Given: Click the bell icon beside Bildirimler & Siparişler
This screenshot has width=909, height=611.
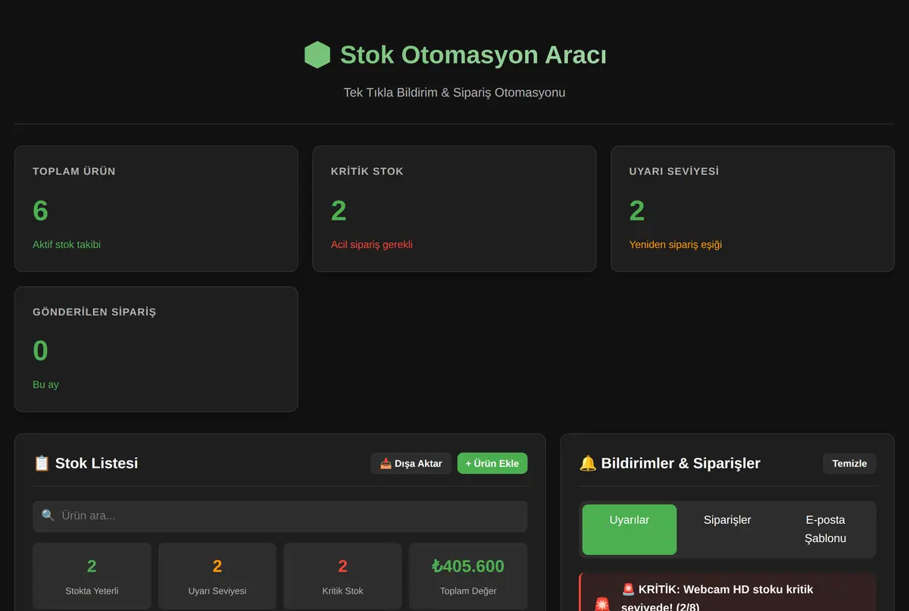Looking at the screenshot, I should tap(588, 463).
